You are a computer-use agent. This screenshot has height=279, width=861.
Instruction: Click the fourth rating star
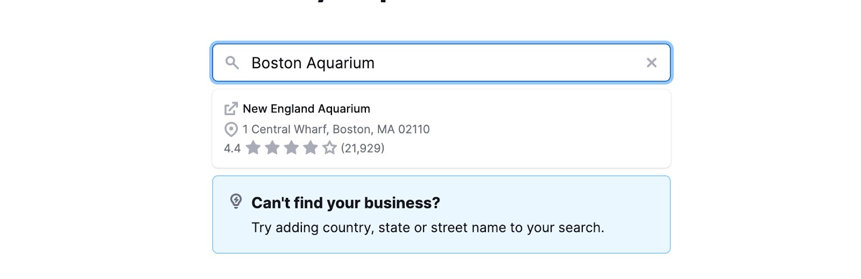(310, 148)
